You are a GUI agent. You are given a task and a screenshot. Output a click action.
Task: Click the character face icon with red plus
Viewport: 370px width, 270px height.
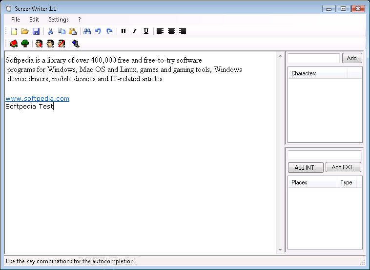tap(39, 44)
